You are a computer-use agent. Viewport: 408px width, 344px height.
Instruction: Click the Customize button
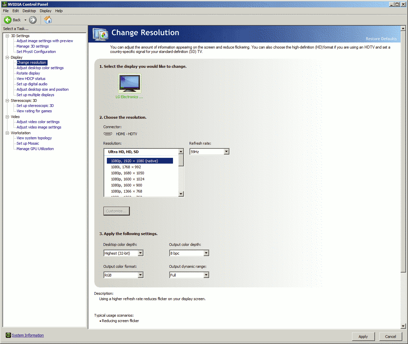116,211
